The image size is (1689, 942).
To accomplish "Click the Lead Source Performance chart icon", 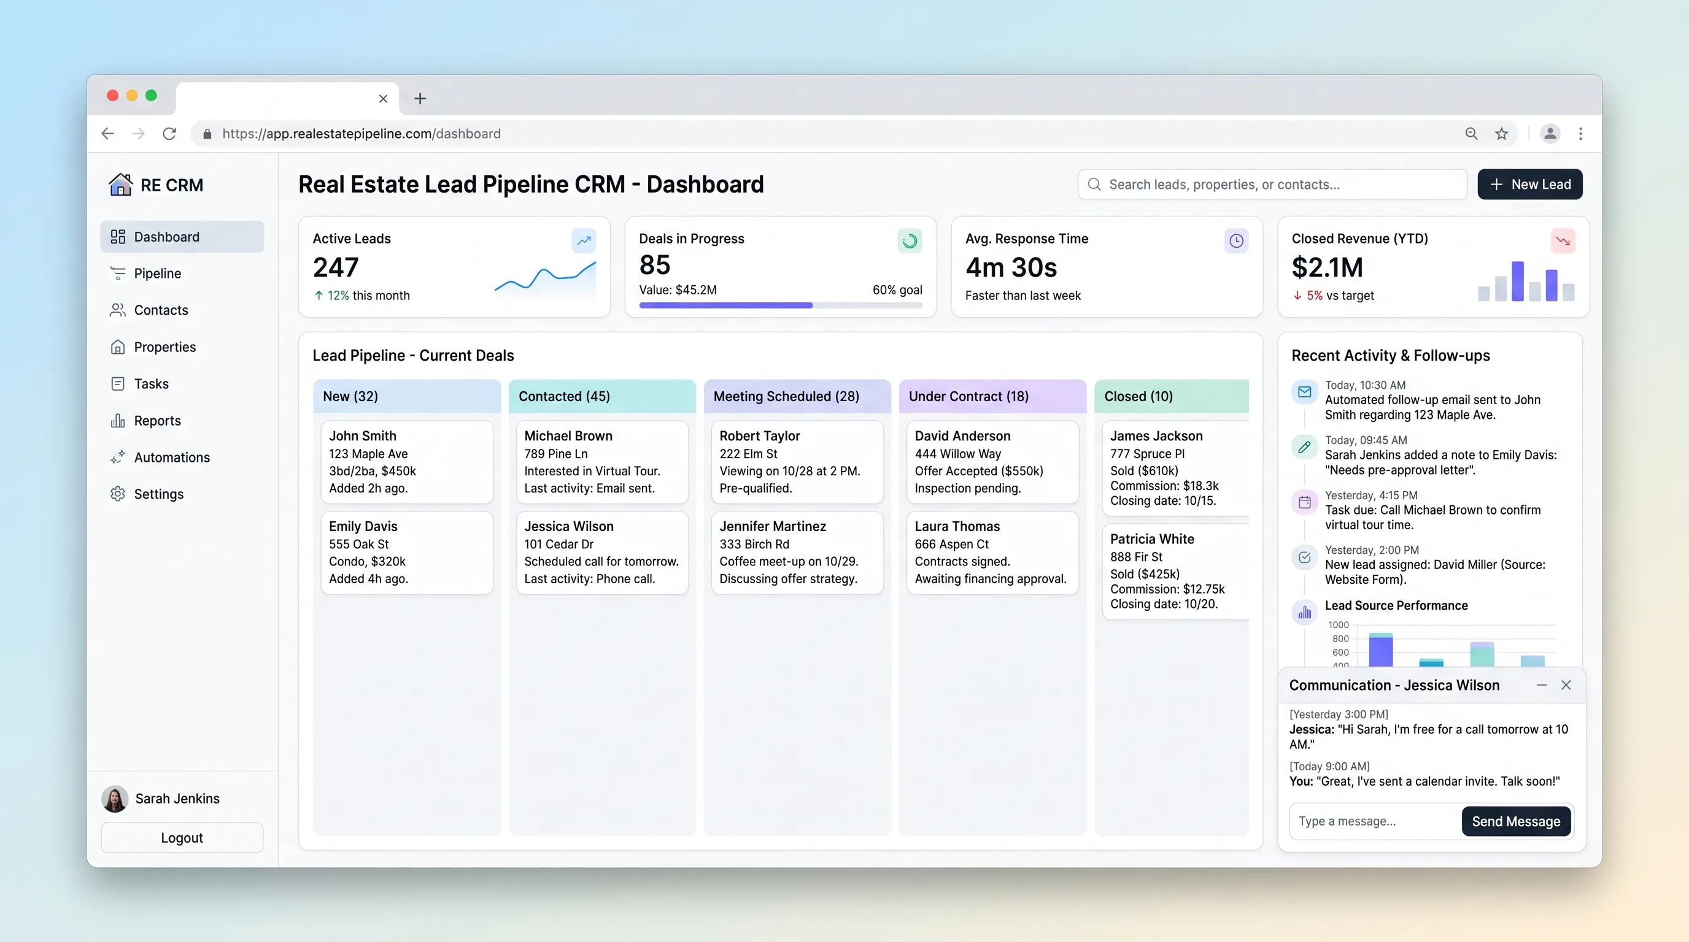I will coord(1304,612).
